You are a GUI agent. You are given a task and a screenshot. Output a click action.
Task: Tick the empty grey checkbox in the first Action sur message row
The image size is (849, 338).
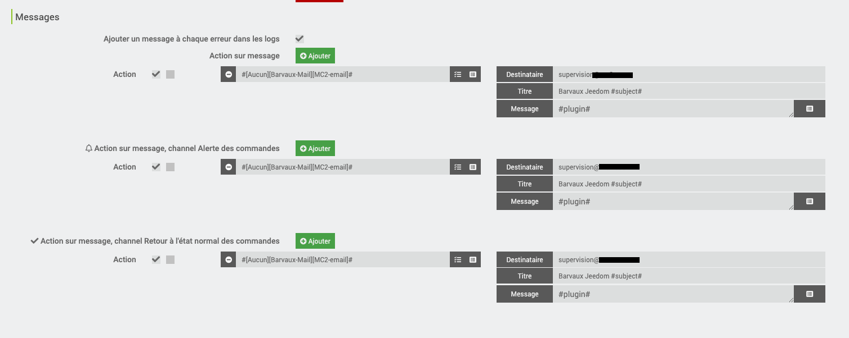(x=170, y=74)
